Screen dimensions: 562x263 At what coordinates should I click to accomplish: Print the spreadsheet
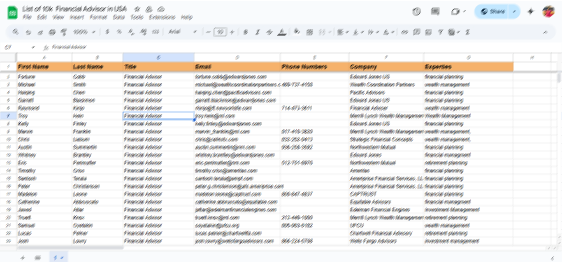tap(52, 32)
